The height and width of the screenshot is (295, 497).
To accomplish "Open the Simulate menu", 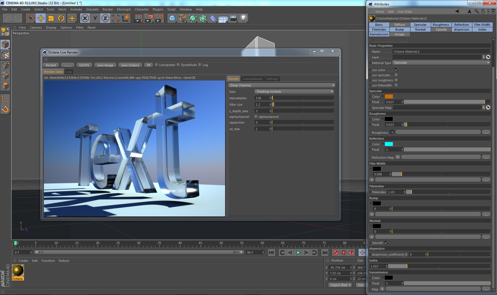I will tap(92, 9).
